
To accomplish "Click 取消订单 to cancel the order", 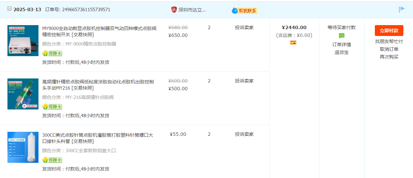I will click(x=389, y=49).
